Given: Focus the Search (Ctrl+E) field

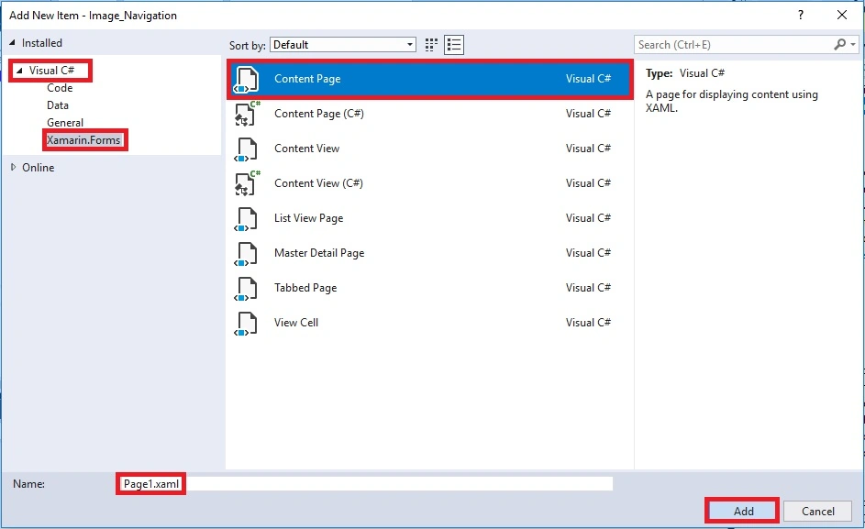Looking at the screenshot, I should coord(734,45).
